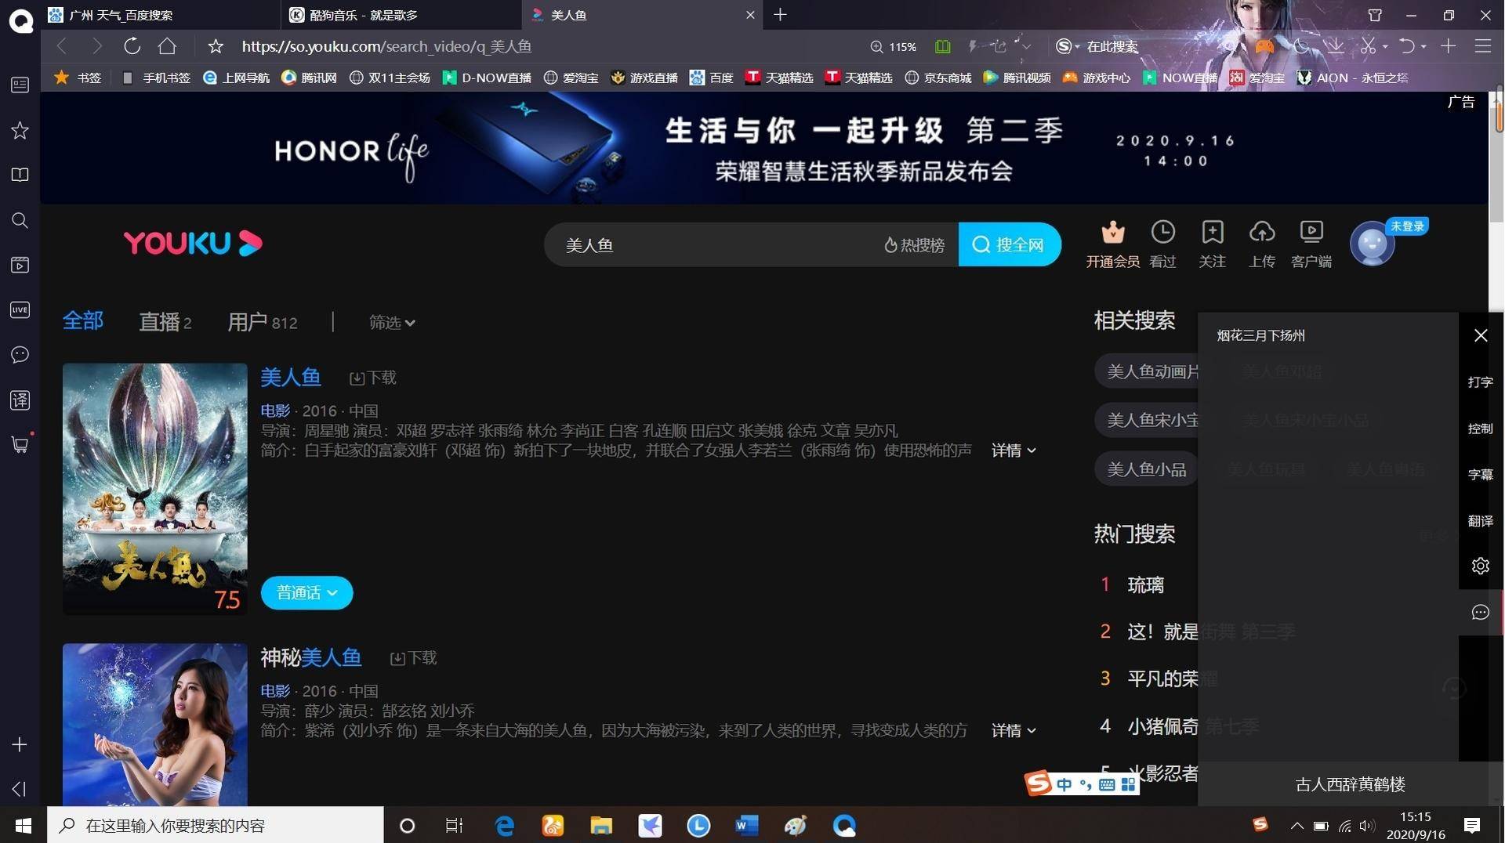This screenshot has height=843, width=1505.
Task: Open the 京东商城 bookmark
Action: click(938, 78)
